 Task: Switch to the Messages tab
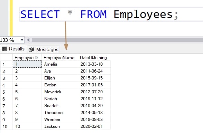coord(44,49)
